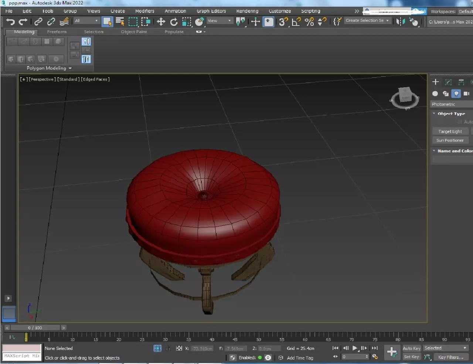Toggle the 3D Snaps button
This screenshot has width=473, height=364.
[x=283, y=22]
